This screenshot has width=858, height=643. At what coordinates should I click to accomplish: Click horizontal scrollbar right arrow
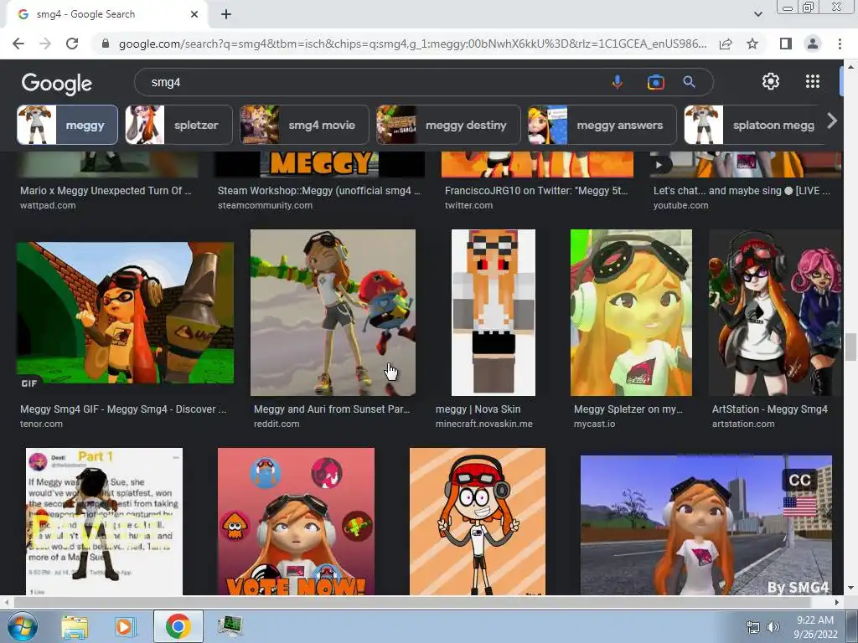click(x=837, y=602)
